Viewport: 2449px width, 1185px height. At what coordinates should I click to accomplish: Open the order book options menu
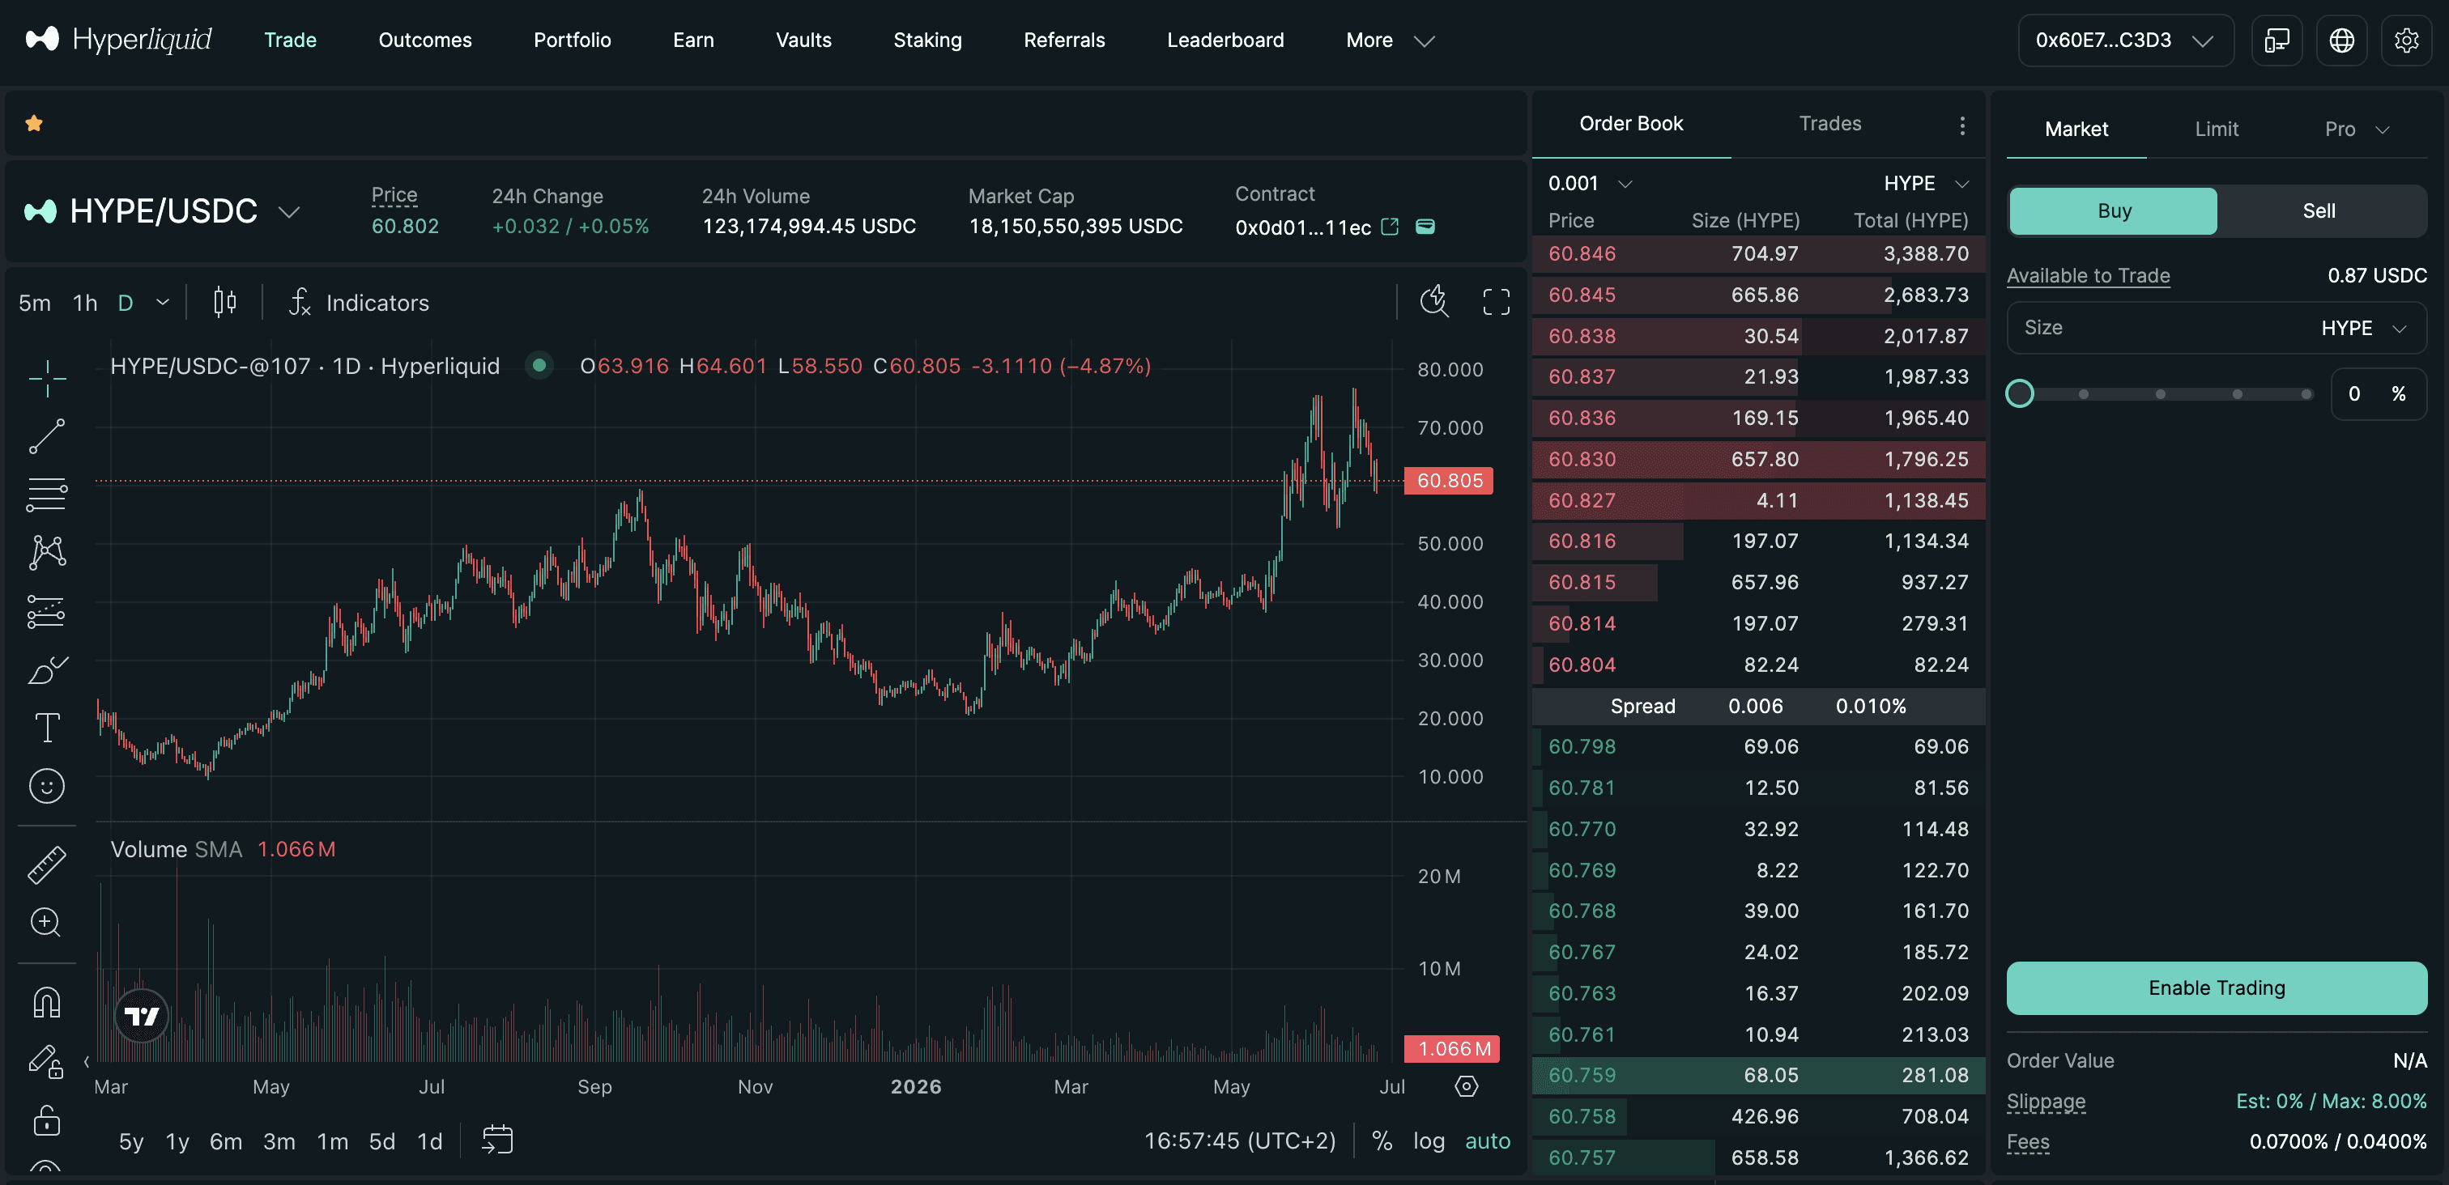[x=1962, y=125]
